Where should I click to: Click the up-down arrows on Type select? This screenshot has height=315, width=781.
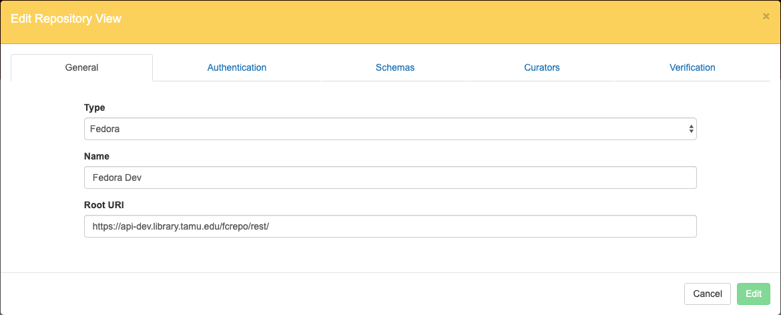(691, 129)
